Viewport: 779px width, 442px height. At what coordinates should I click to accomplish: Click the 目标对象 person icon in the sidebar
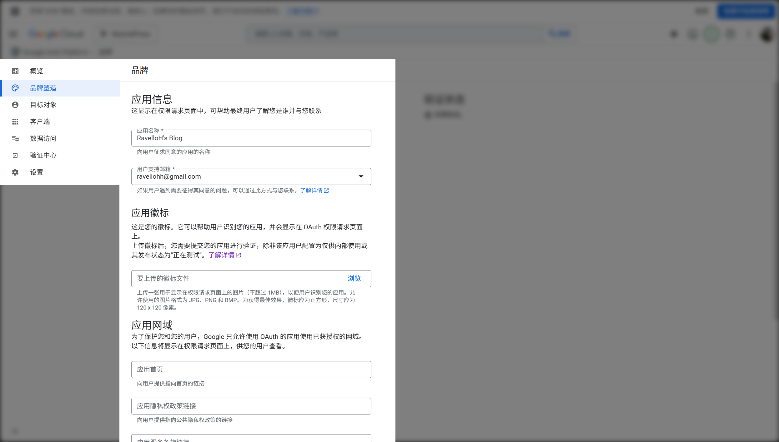pyautogui.click(x=15, y=105)
